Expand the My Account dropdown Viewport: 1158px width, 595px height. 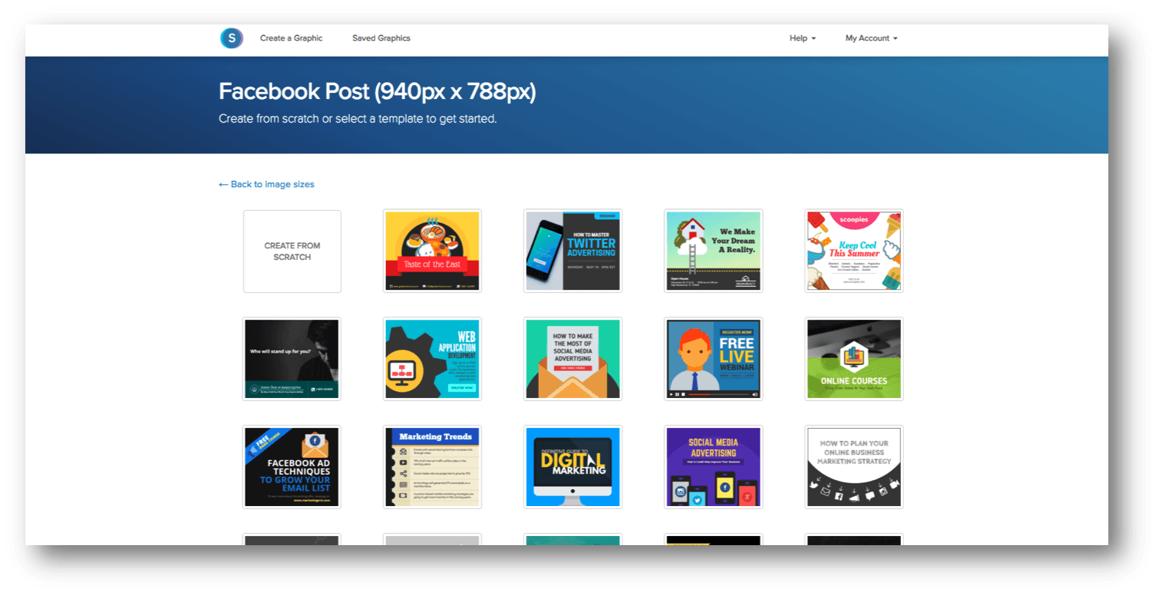point(872,38)
